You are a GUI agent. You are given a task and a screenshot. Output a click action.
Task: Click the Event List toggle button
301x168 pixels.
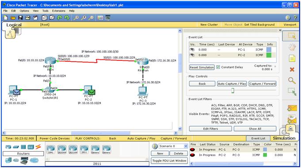[258, 138]
